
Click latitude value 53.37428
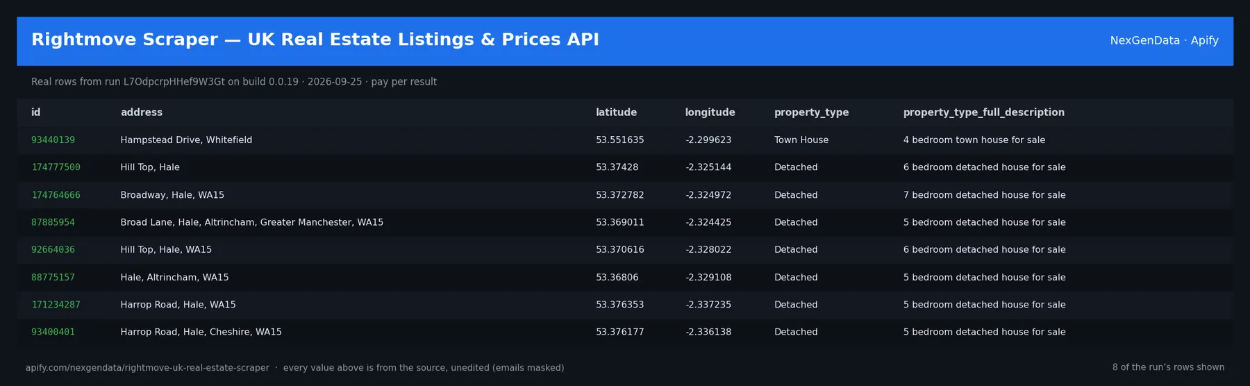(x=617, y=167)
